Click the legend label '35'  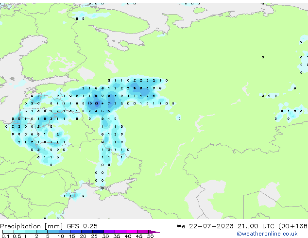click(x=117, y=236)
